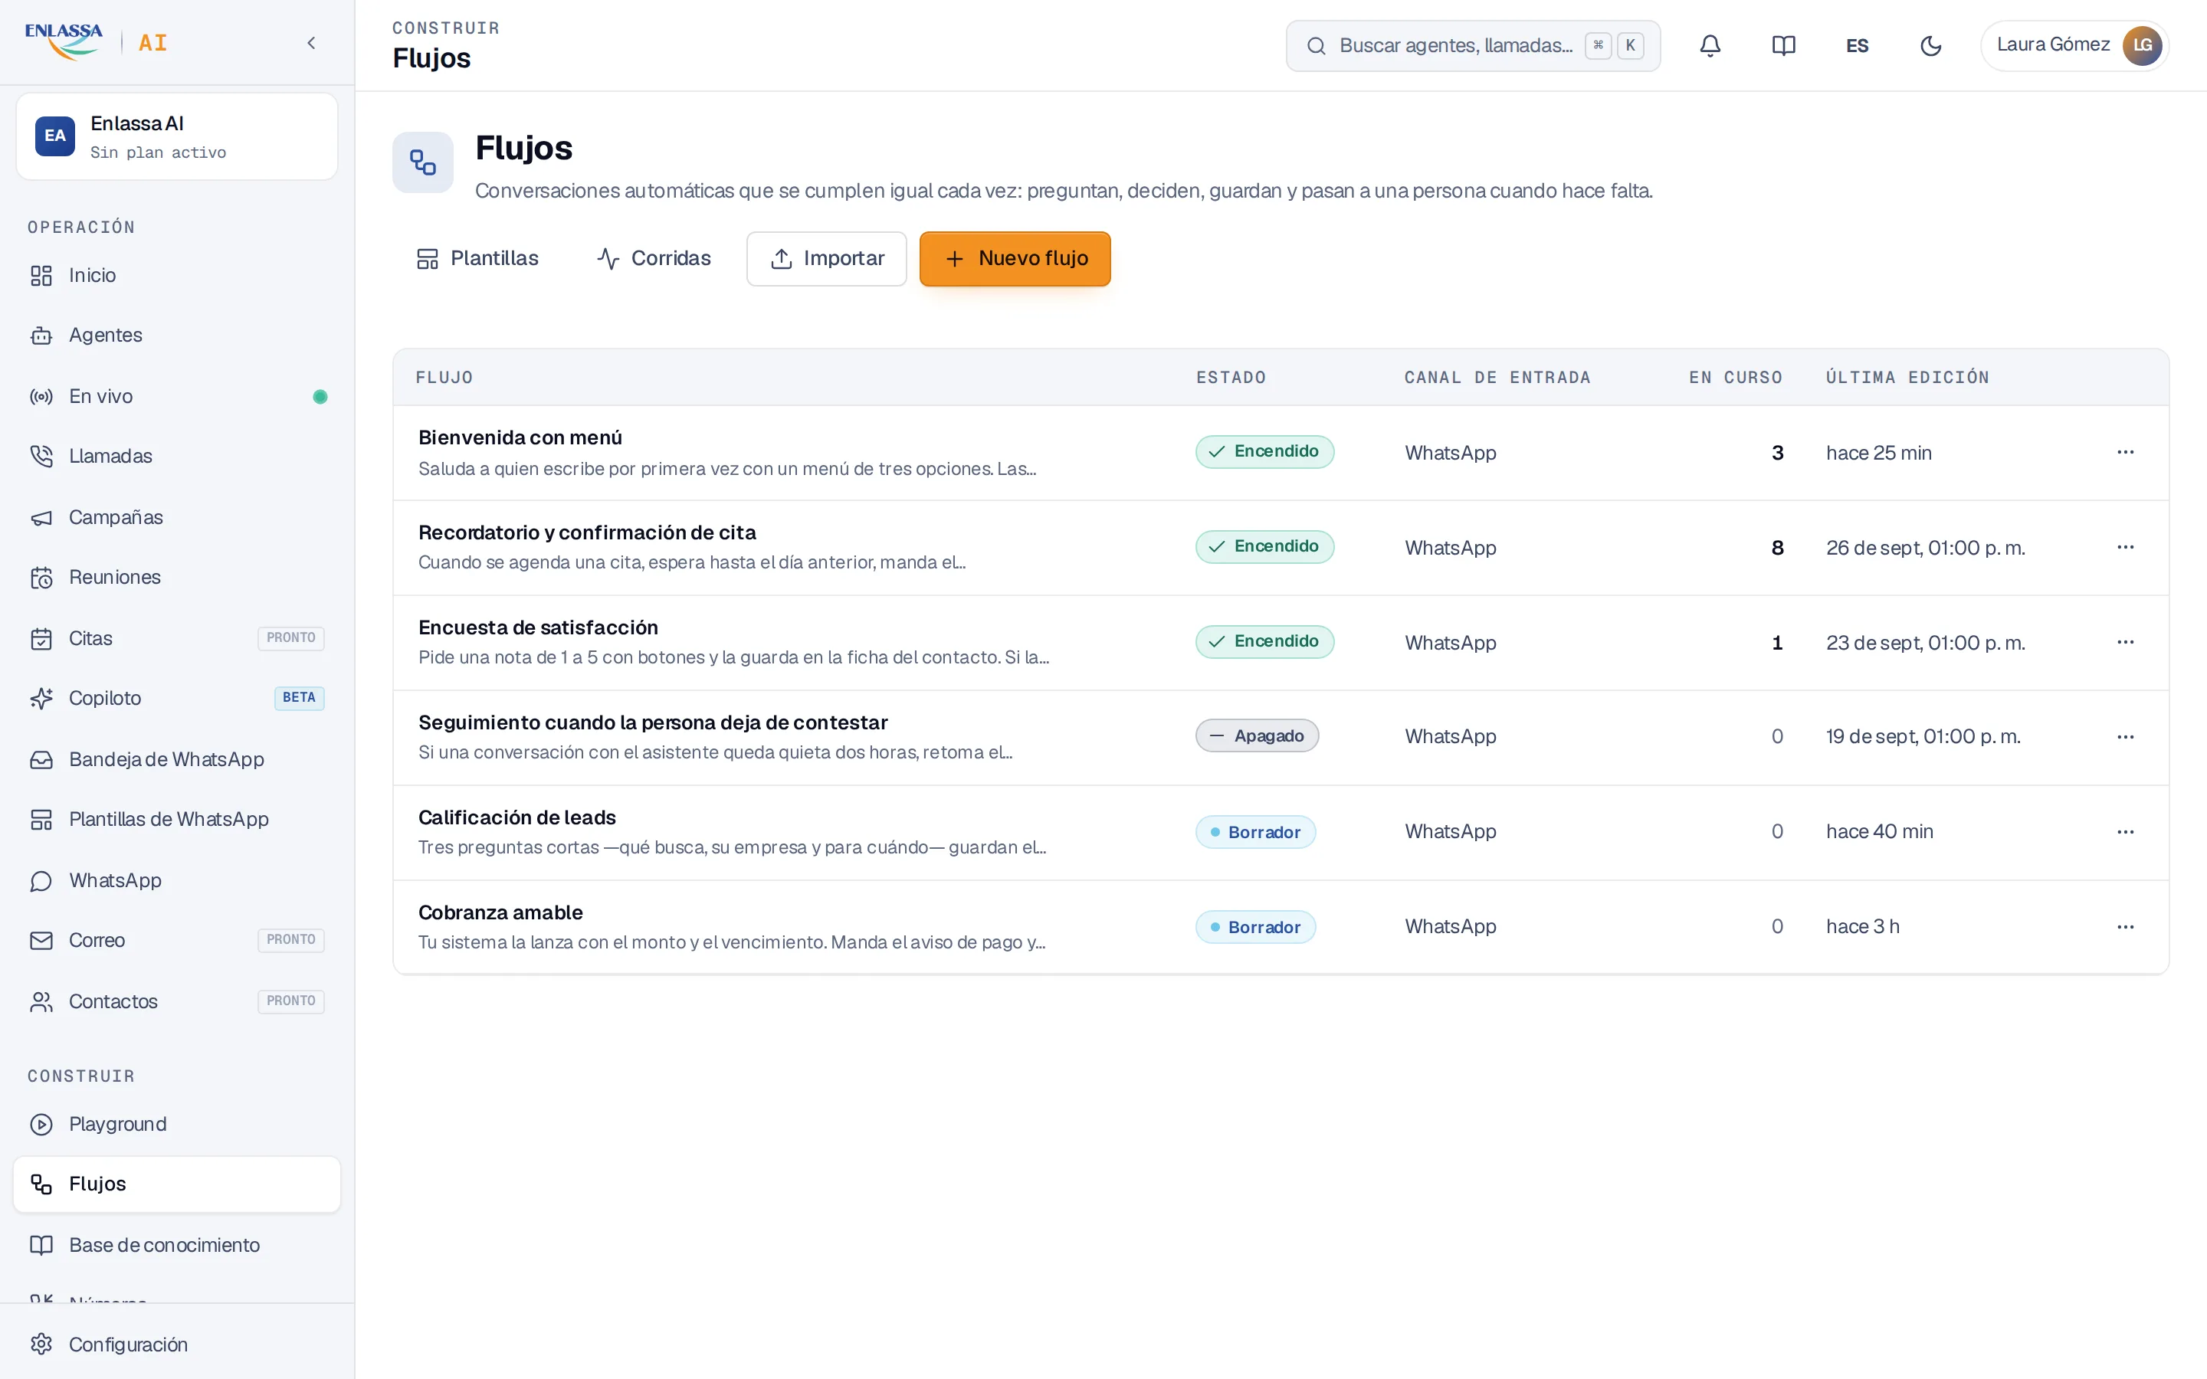Open Cobranza amable flow
The width and height of the screenshot is (2207, 1379).
click(x=500, y=912)
